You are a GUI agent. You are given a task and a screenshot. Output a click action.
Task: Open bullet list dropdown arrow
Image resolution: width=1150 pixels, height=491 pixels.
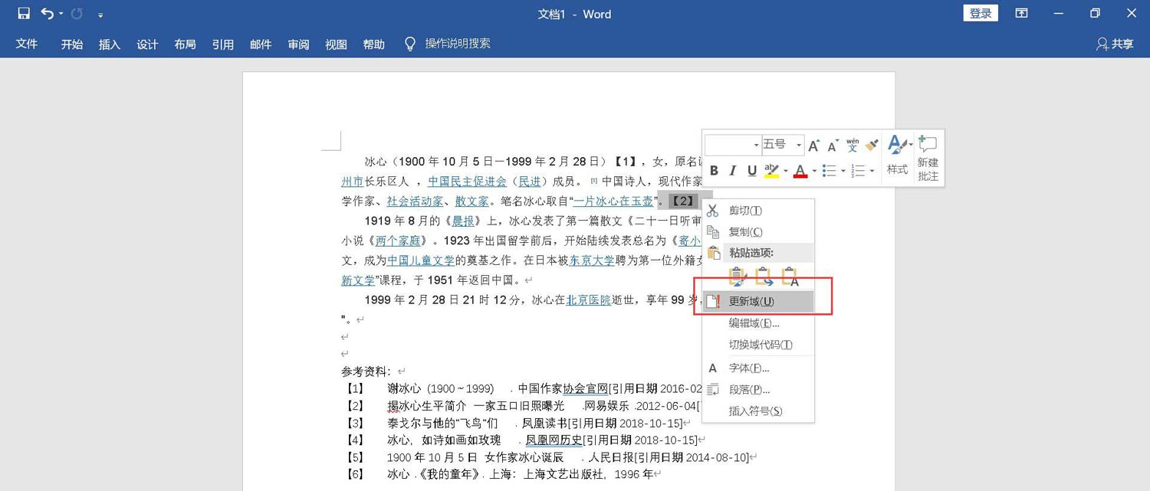coord(843,171)
